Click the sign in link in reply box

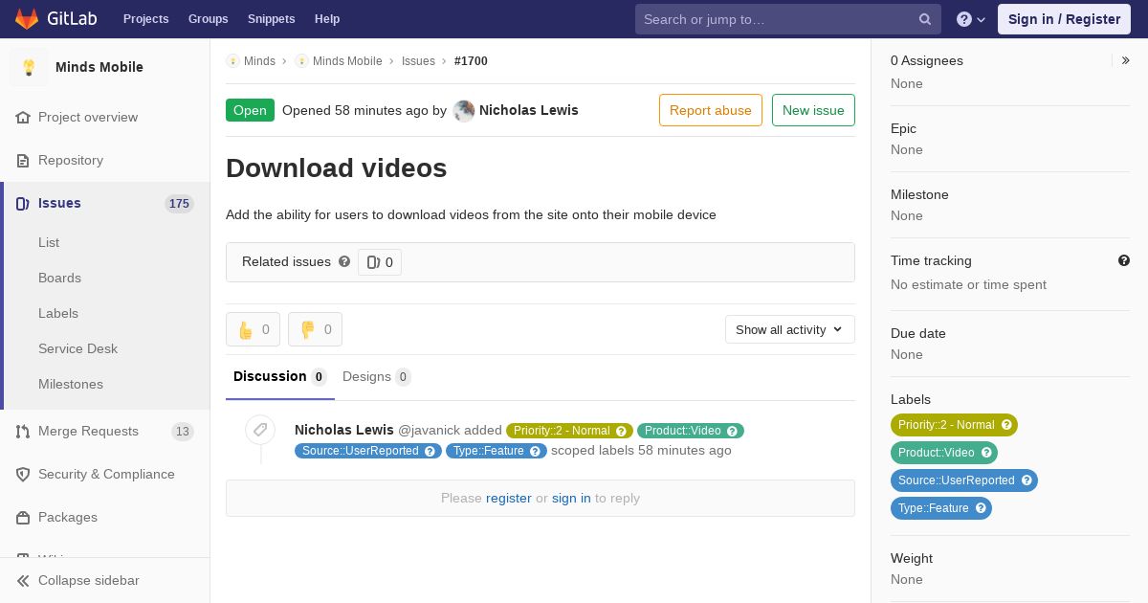(x=571, y=498)
